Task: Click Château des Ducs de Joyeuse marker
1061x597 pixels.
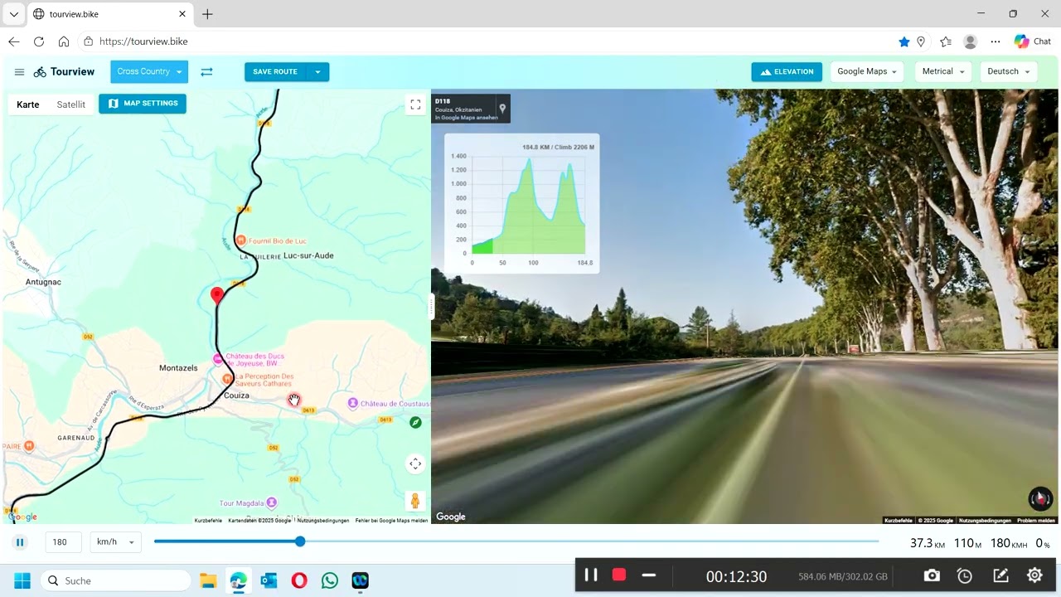Action: pyautogui.click(x=218, y=359)
